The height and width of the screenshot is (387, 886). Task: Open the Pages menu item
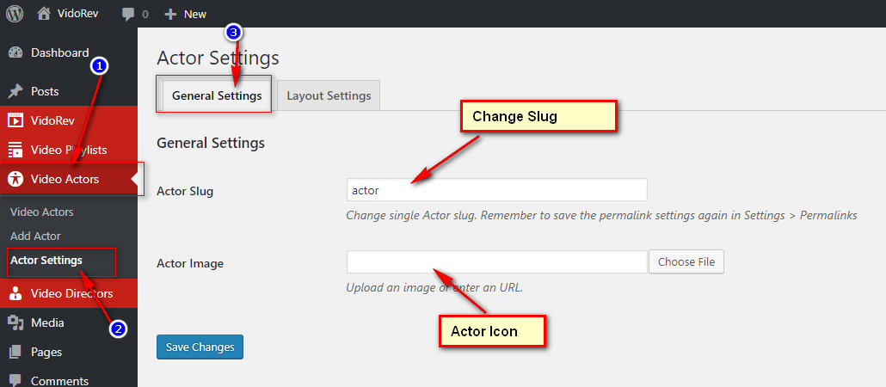45,352
